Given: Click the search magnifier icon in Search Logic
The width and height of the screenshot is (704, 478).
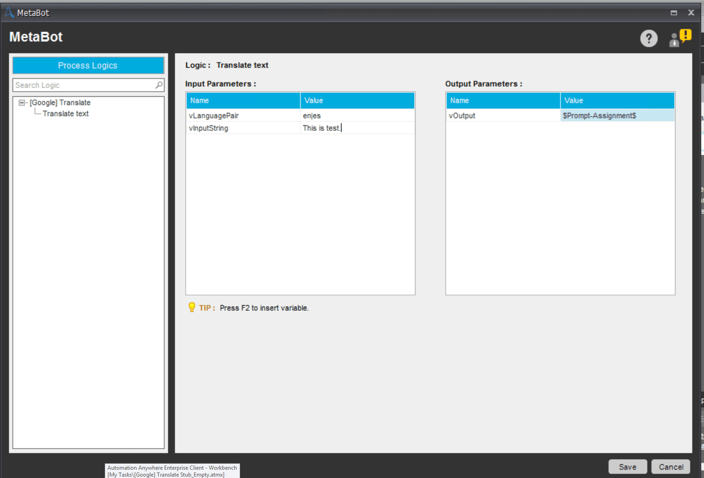Looking at the screenshot, I should [x=159, y=85].
